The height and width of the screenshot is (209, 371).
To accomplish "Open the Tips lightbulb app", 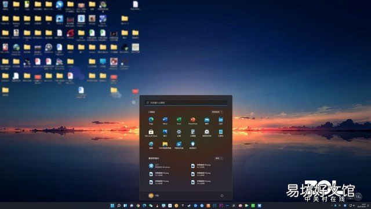I will point(193,144).
